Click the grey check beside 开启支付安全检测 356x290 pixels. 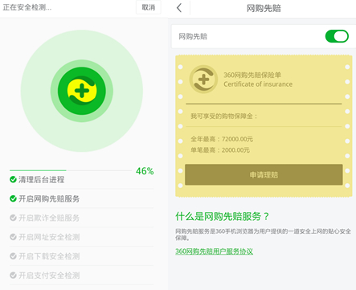point(13,276)
